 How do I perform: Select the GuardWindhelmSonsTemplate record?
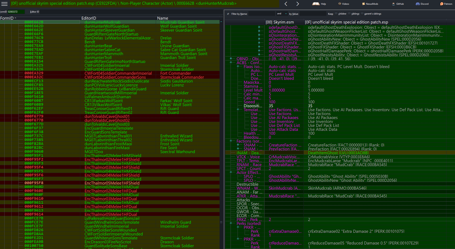[x=109, y=222]
